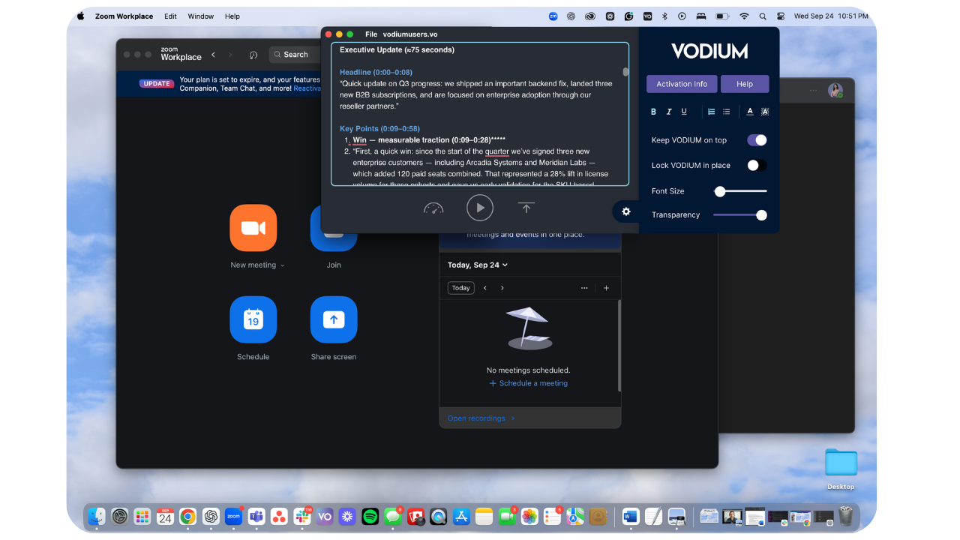The image size is (960, 540).
Task: Go to next day in Zoom calendar
Action: [502, 288]
